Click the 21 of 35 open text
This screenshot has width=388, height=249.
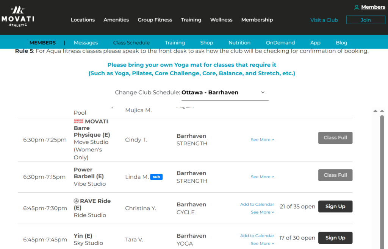[x=297, y=207]
